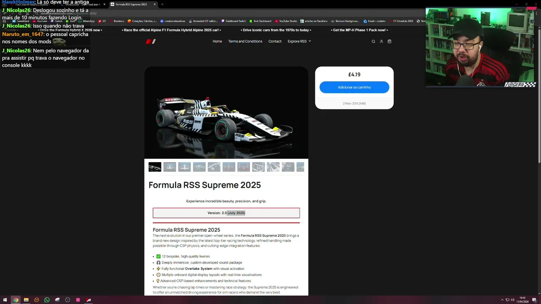
Task: Open the Remove Background bookmark
Action: coord(345,21)
